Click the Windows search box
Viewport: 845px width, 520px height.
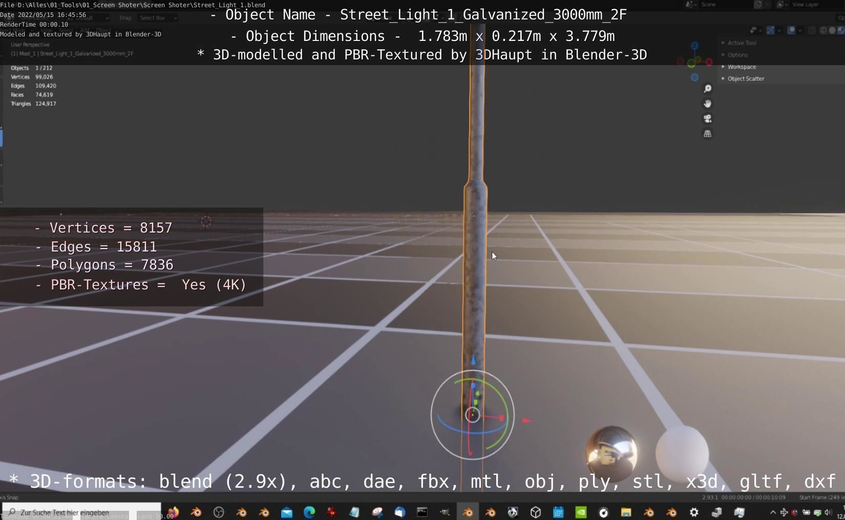(x=82, y=512)
